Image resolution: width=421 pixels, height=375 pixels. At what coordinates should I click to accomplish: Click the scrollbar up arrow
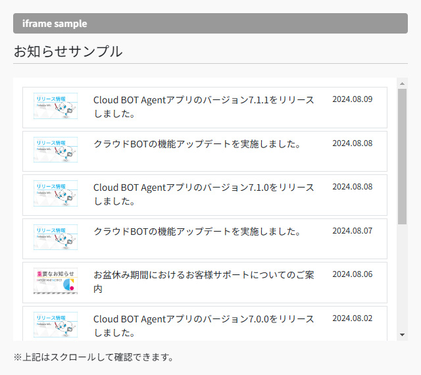click(402, 84)
